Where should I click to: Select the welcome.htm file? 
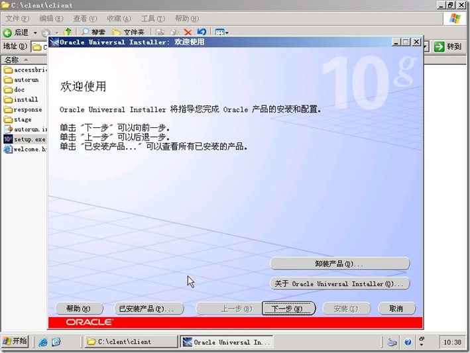25,149
